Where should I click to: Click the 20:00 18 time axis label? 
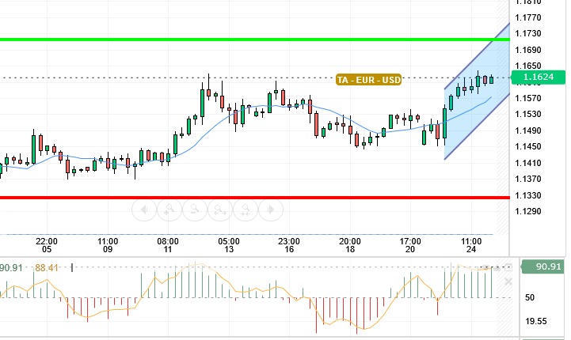coord(350,245)
